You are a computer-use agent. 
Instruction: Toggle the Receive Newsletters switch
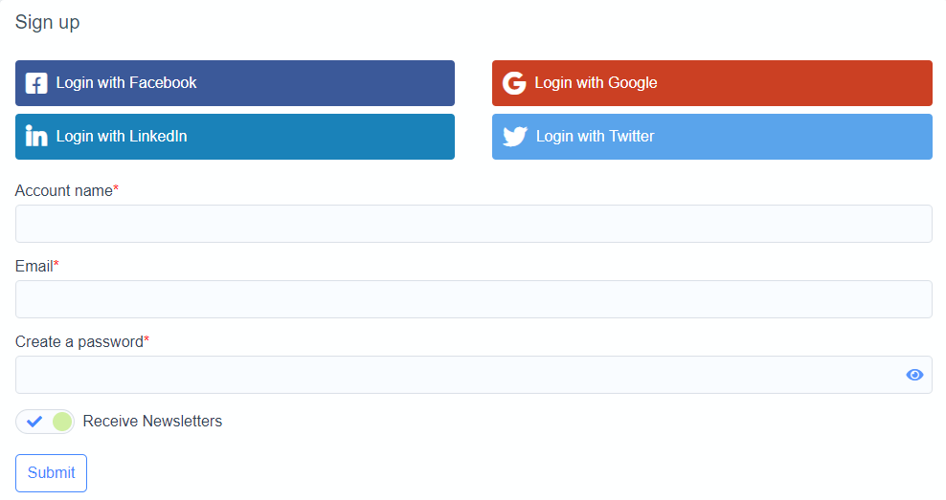[x=45, y=422]
